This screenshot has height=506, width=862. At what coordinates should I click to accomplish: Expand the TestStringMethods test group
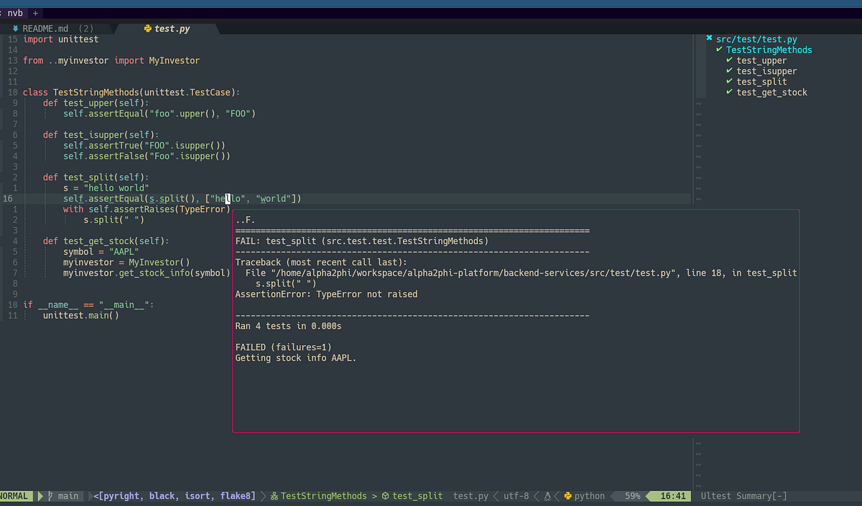[x=769, y=50]
